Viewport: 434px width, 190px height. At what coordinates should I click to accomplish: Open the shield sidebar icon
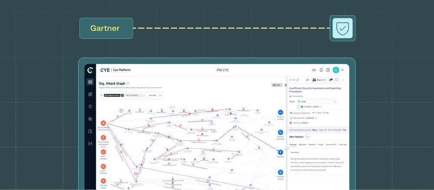click(90, 107)
